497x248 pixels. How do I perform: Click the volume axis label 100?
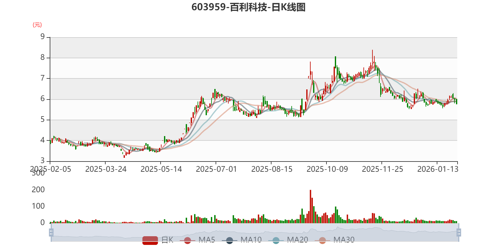[38, 206]
